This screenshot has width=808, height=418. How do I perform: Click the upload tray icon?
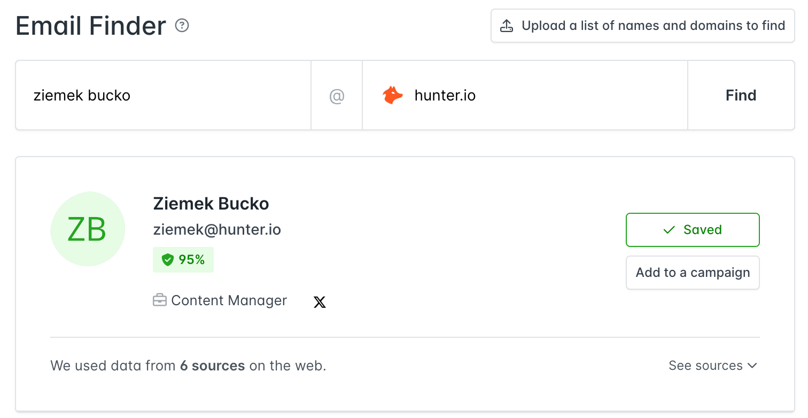click(x=507, y=26)
